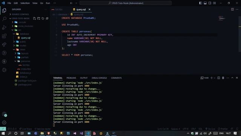This screenshot has height=136, width=241.
Task: Open Windows Start menu
Action: (3, 133)
